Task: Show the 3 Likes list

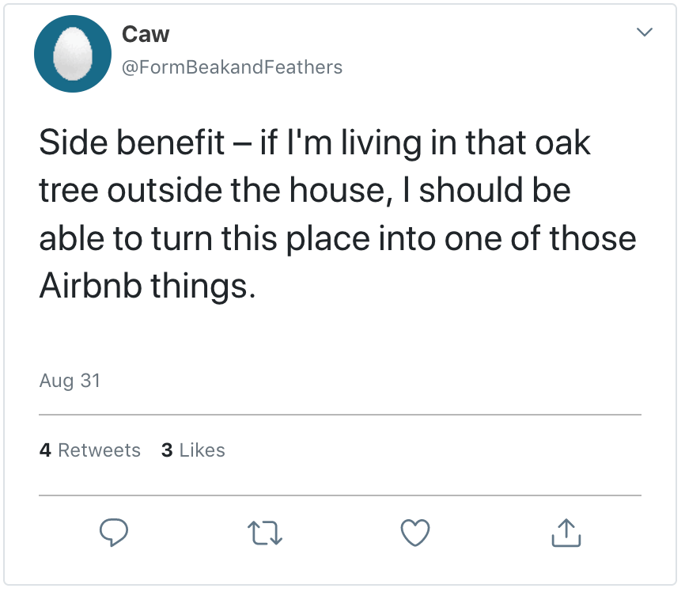Action: pyautogui.click(x=193, y=450)
